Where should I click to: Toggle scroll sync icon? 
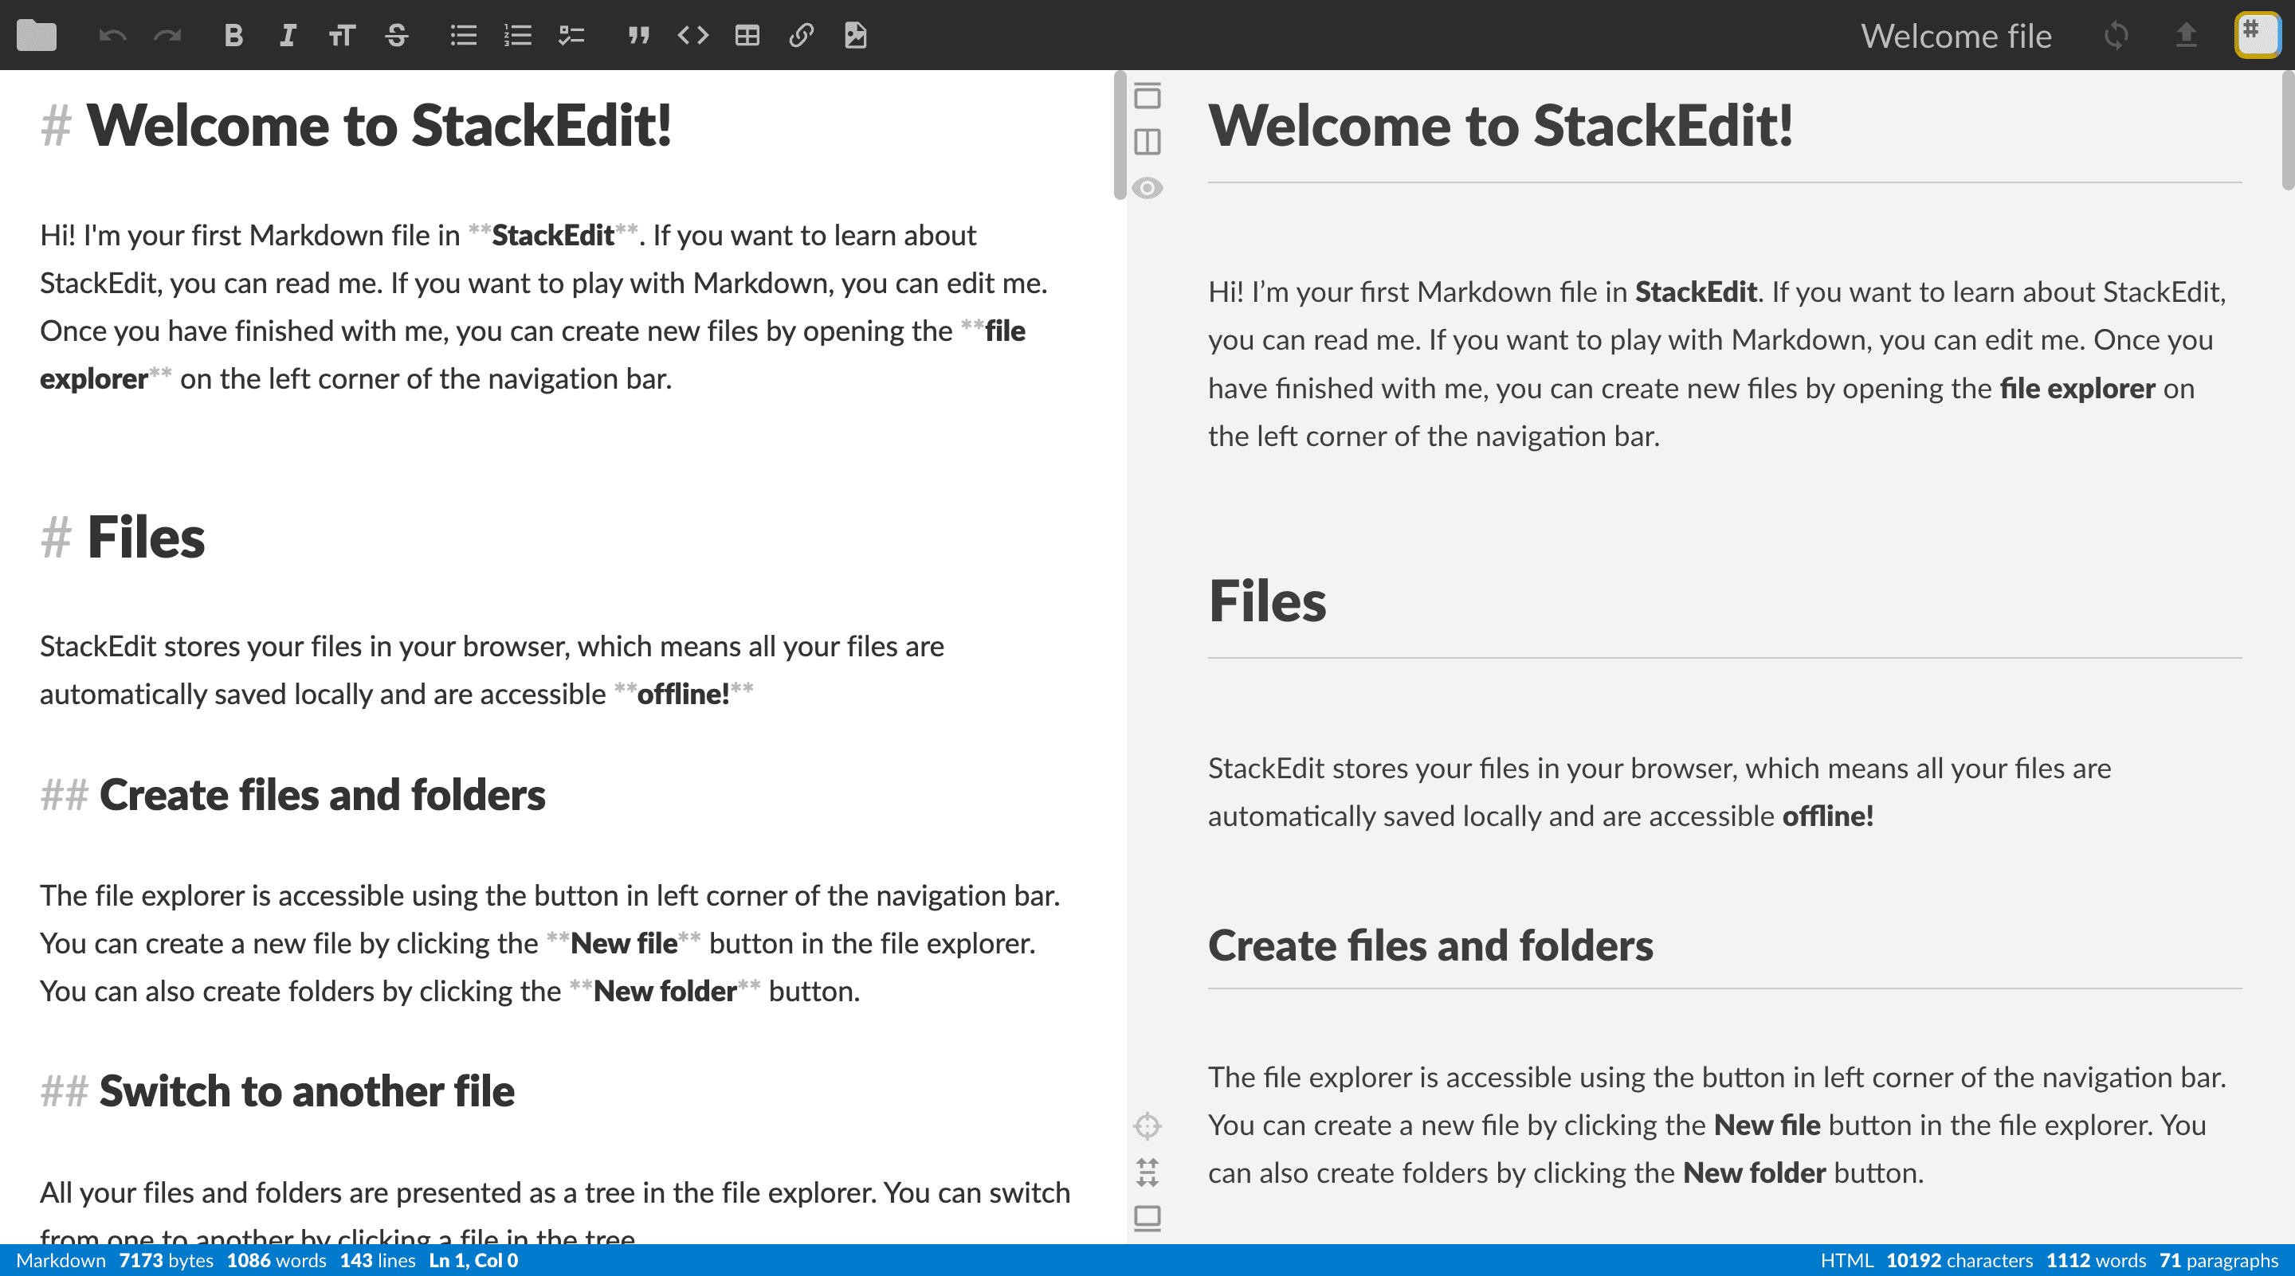pos(1147,1172)
